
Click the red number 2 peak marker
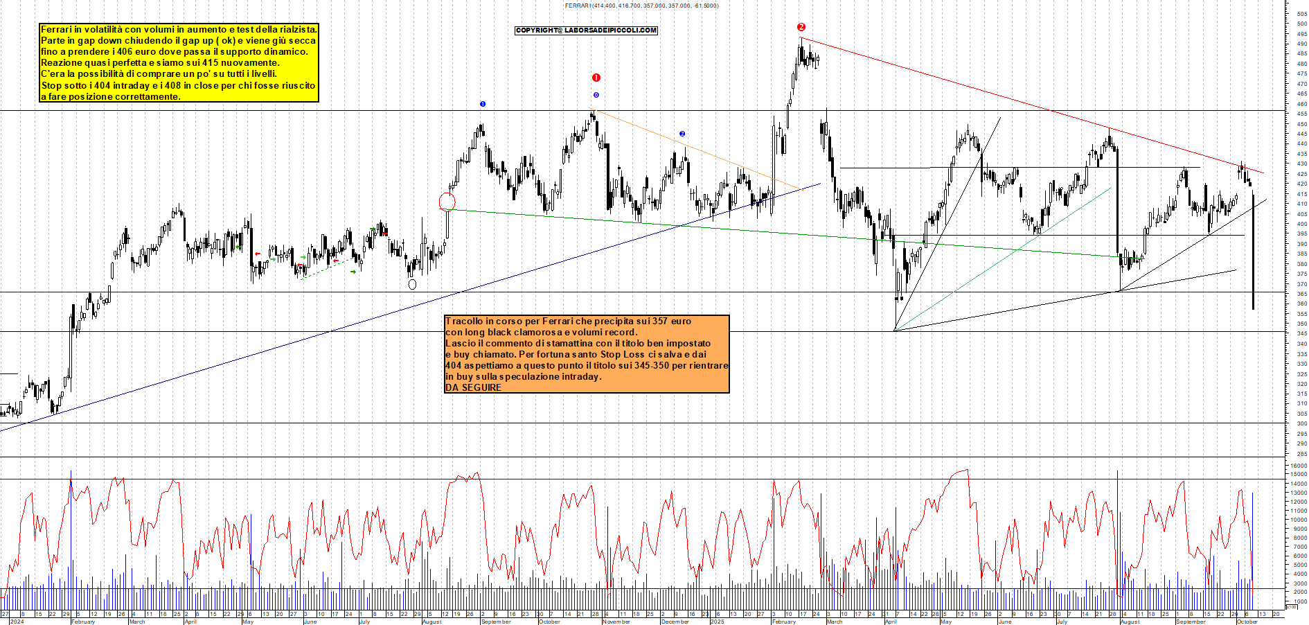click(801, 27)
